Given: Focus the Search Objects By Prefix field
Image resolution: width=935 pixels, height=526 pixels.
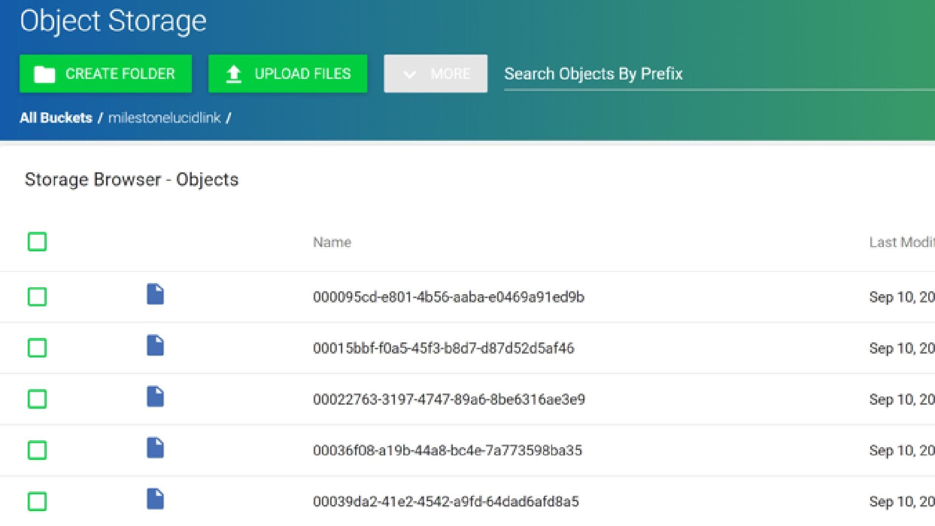Looking at the screenshot, I should pos(719,74).
